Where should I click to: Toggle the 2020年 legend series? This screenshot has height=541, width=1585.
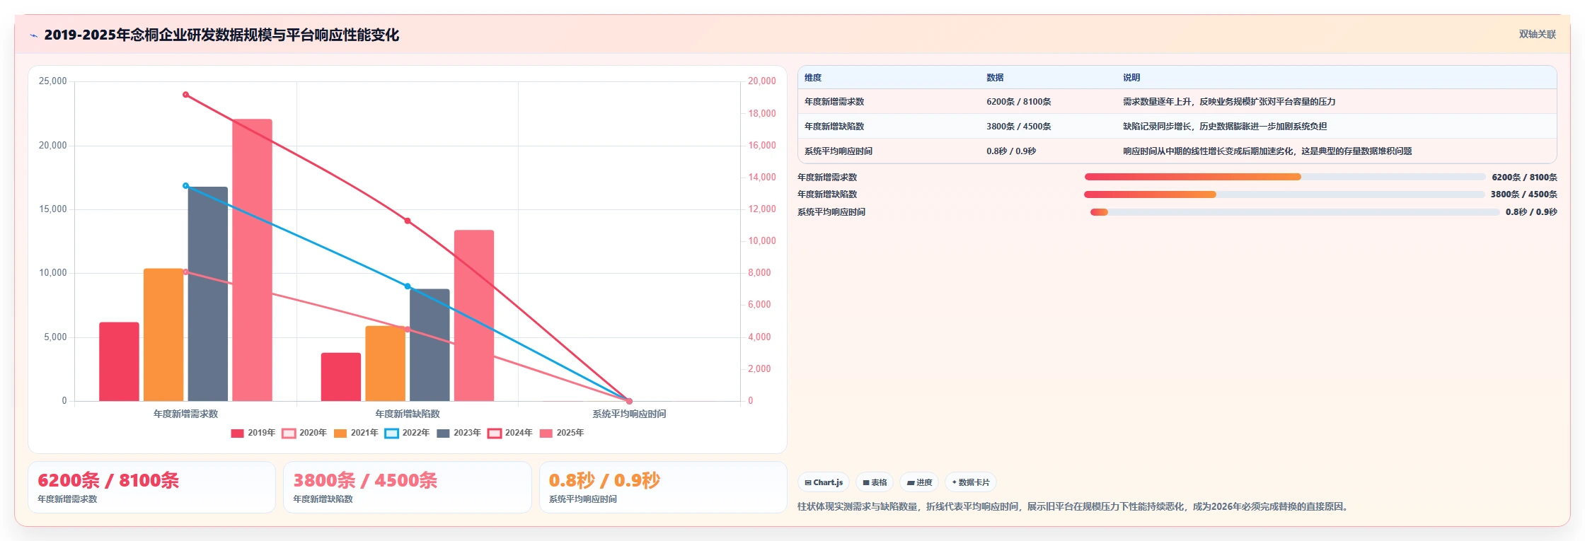(304, 433)
